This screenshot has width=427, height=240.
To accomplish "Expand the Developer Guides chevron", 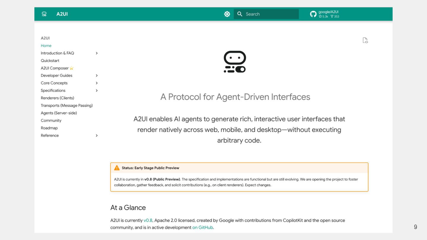I will (97, 76).
